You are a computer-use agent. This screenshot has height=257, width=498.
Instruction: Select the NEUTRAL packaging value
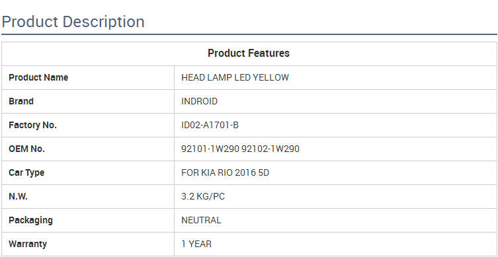tap(201, 221)
